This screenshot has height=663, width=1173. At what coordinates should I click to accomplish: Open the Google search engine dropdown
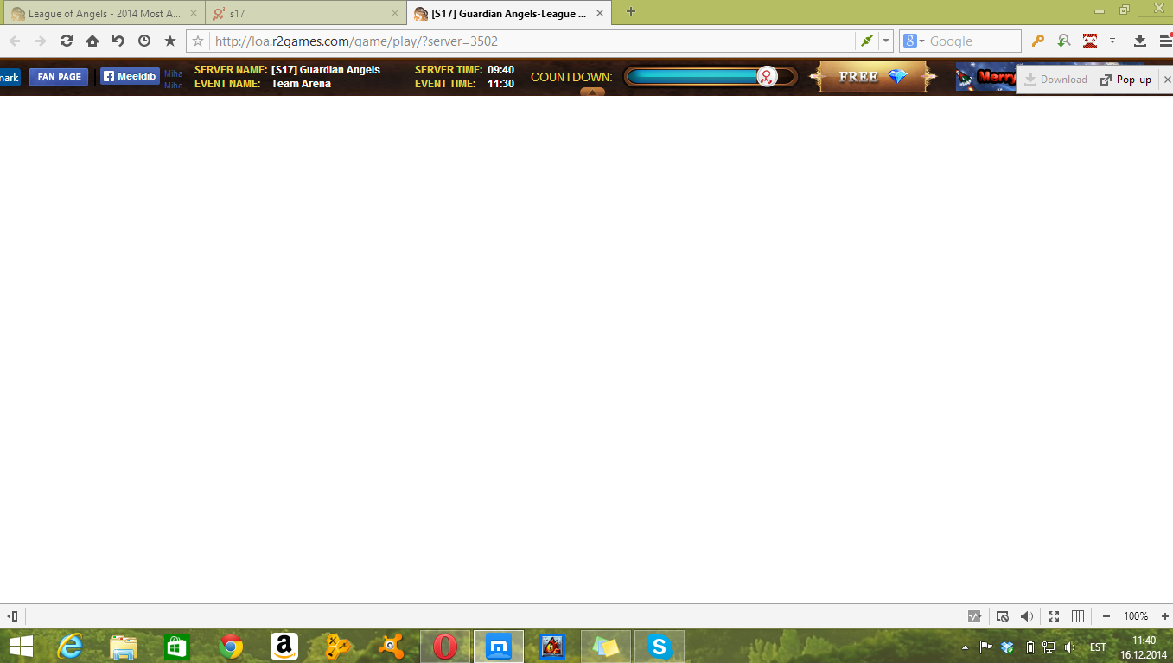tap(913, 41)
